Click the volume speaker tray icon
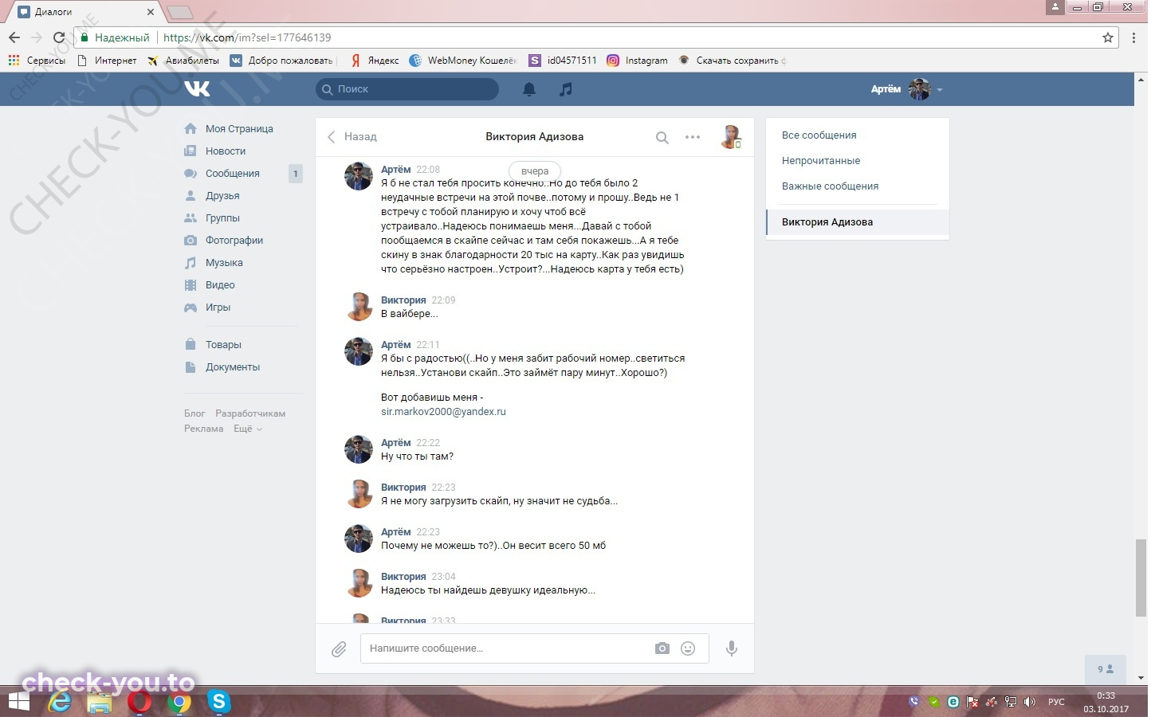Screen dimensions: 1151x717 [1030, 702]
